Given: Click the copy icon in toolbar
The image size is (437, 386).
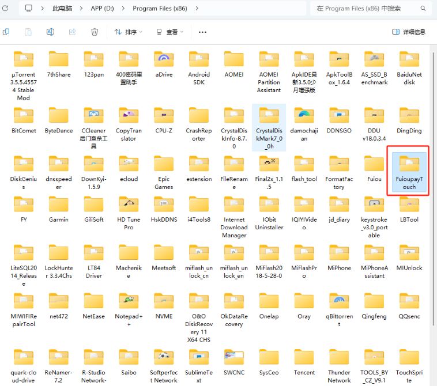Looking at the screenshot, I should click(6, 32).
